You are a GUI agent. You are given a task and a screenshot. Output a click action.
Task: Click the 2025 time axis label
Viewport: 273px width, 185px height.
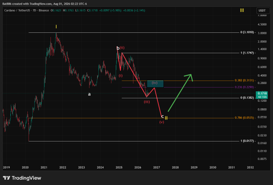119,167
